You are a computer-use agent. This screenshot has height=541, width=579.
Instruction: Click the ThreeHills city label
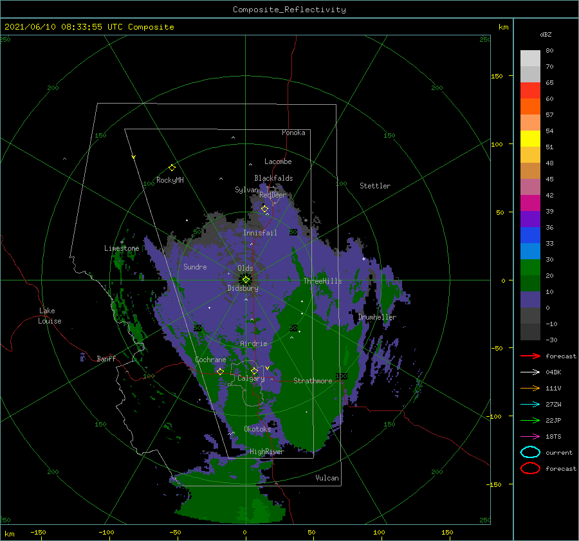323,281
